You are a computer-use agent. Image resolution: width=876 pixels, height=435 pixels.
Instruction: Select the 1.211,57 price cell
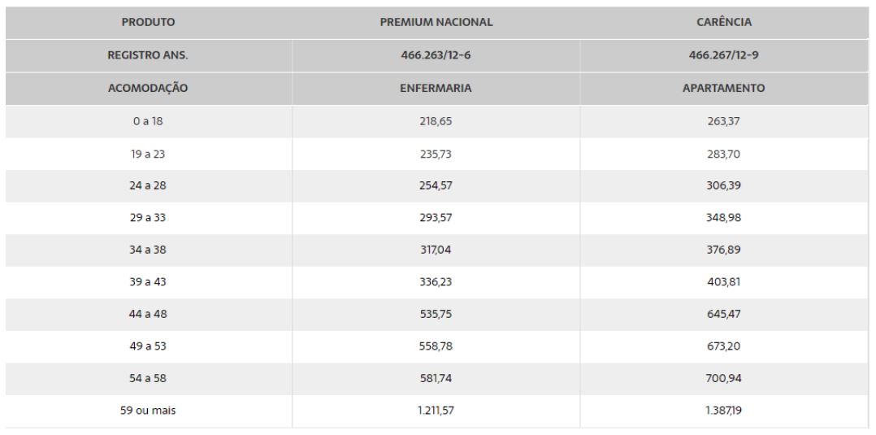[436, 411]
